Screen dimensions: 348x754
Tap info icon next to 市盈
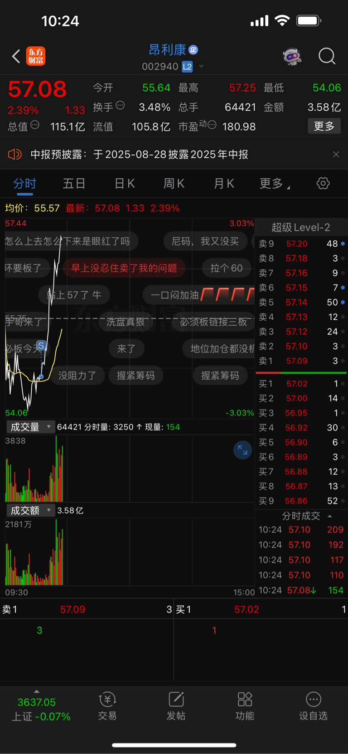[x=212, y=125]
